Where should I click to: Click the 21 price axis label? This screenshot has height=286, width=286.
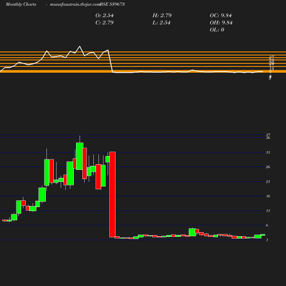pyautogui.click(x=268, y=181)
